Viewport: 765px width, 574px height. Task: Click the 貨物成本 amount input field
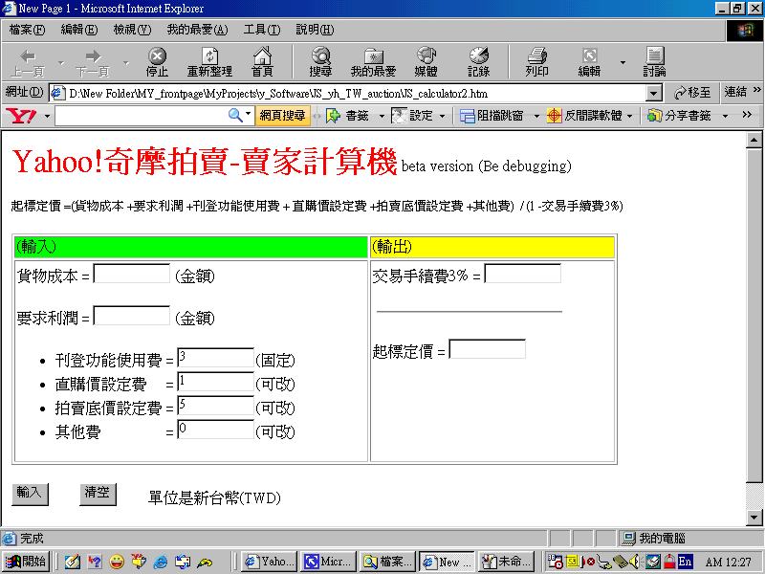coord(132,274)
